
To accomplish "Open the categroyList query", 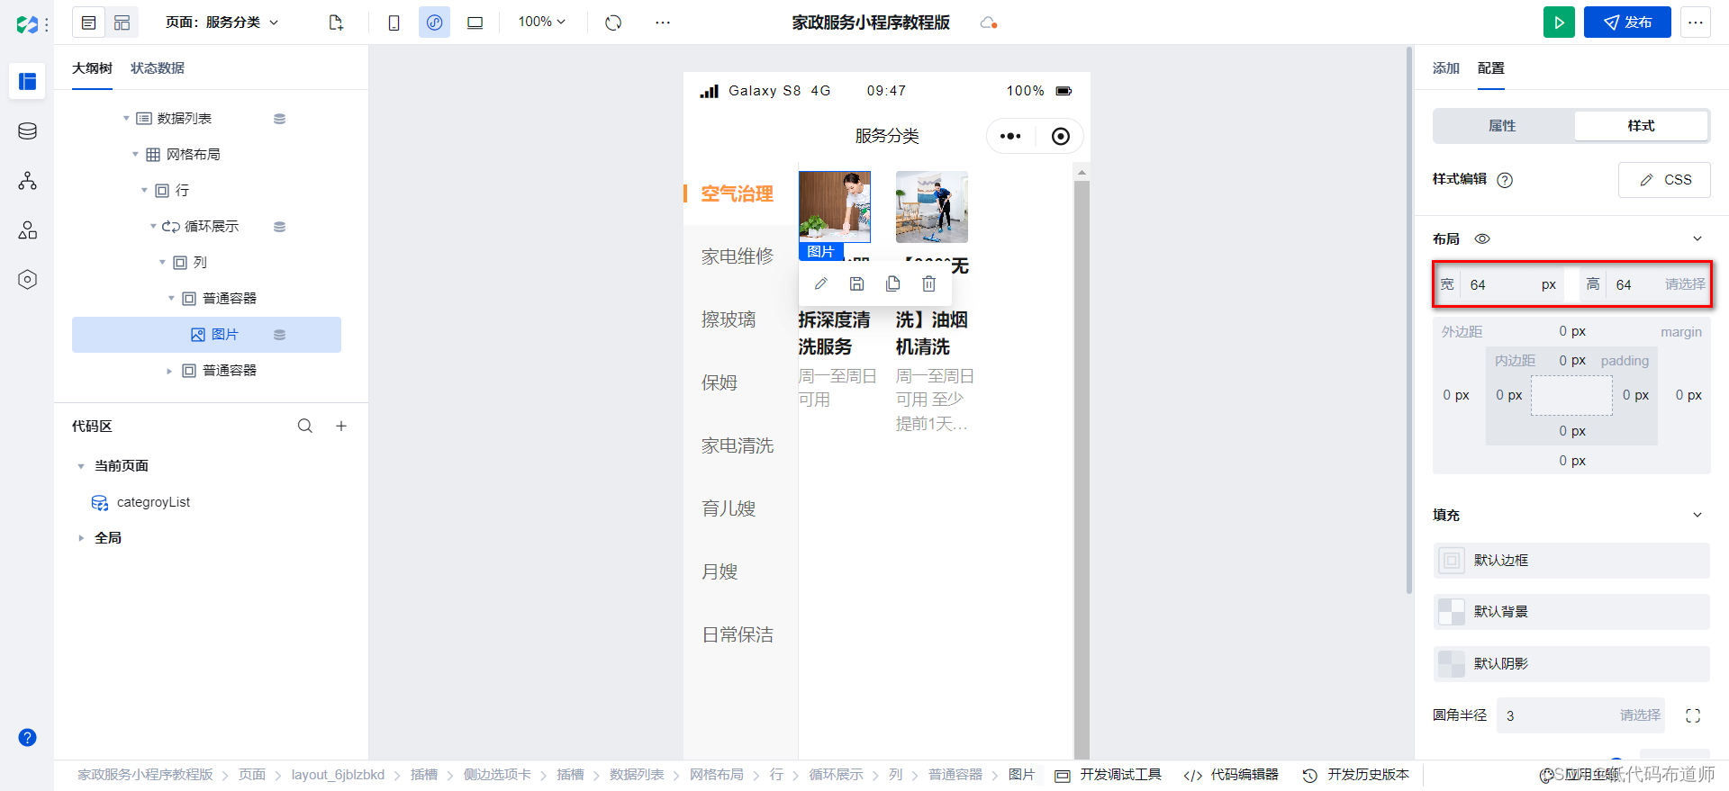I will pos(141,502).
